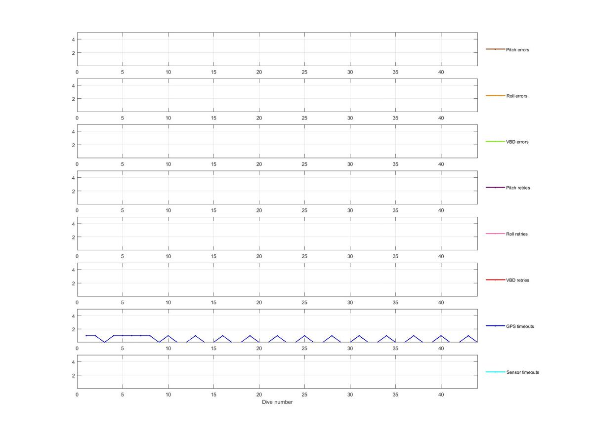
Task: Click x-tick '5' below the Roll errors plot
Action: (x=123, y=118)
